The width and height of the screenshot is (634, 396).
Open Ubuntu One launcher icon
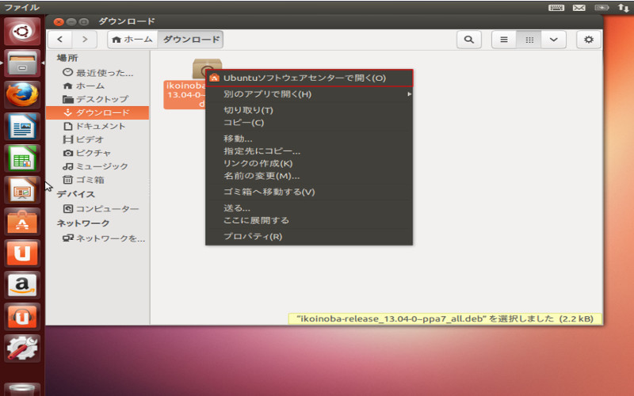[22, 253]
